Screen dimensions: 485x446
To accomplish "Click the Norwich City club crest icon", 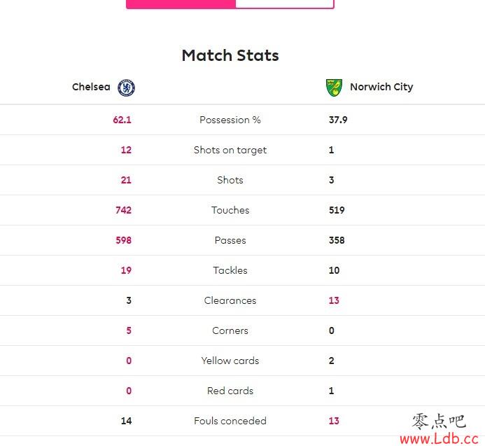I will [334, 88].
